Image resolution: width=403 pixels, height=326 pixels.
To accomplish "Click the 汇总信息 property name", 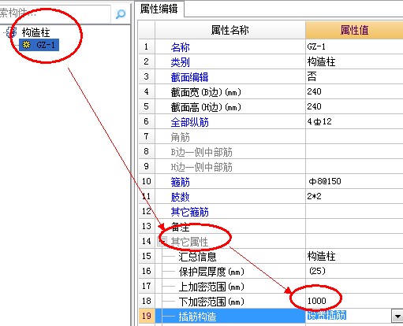I will pyautogui.click(x=197, y=257).
